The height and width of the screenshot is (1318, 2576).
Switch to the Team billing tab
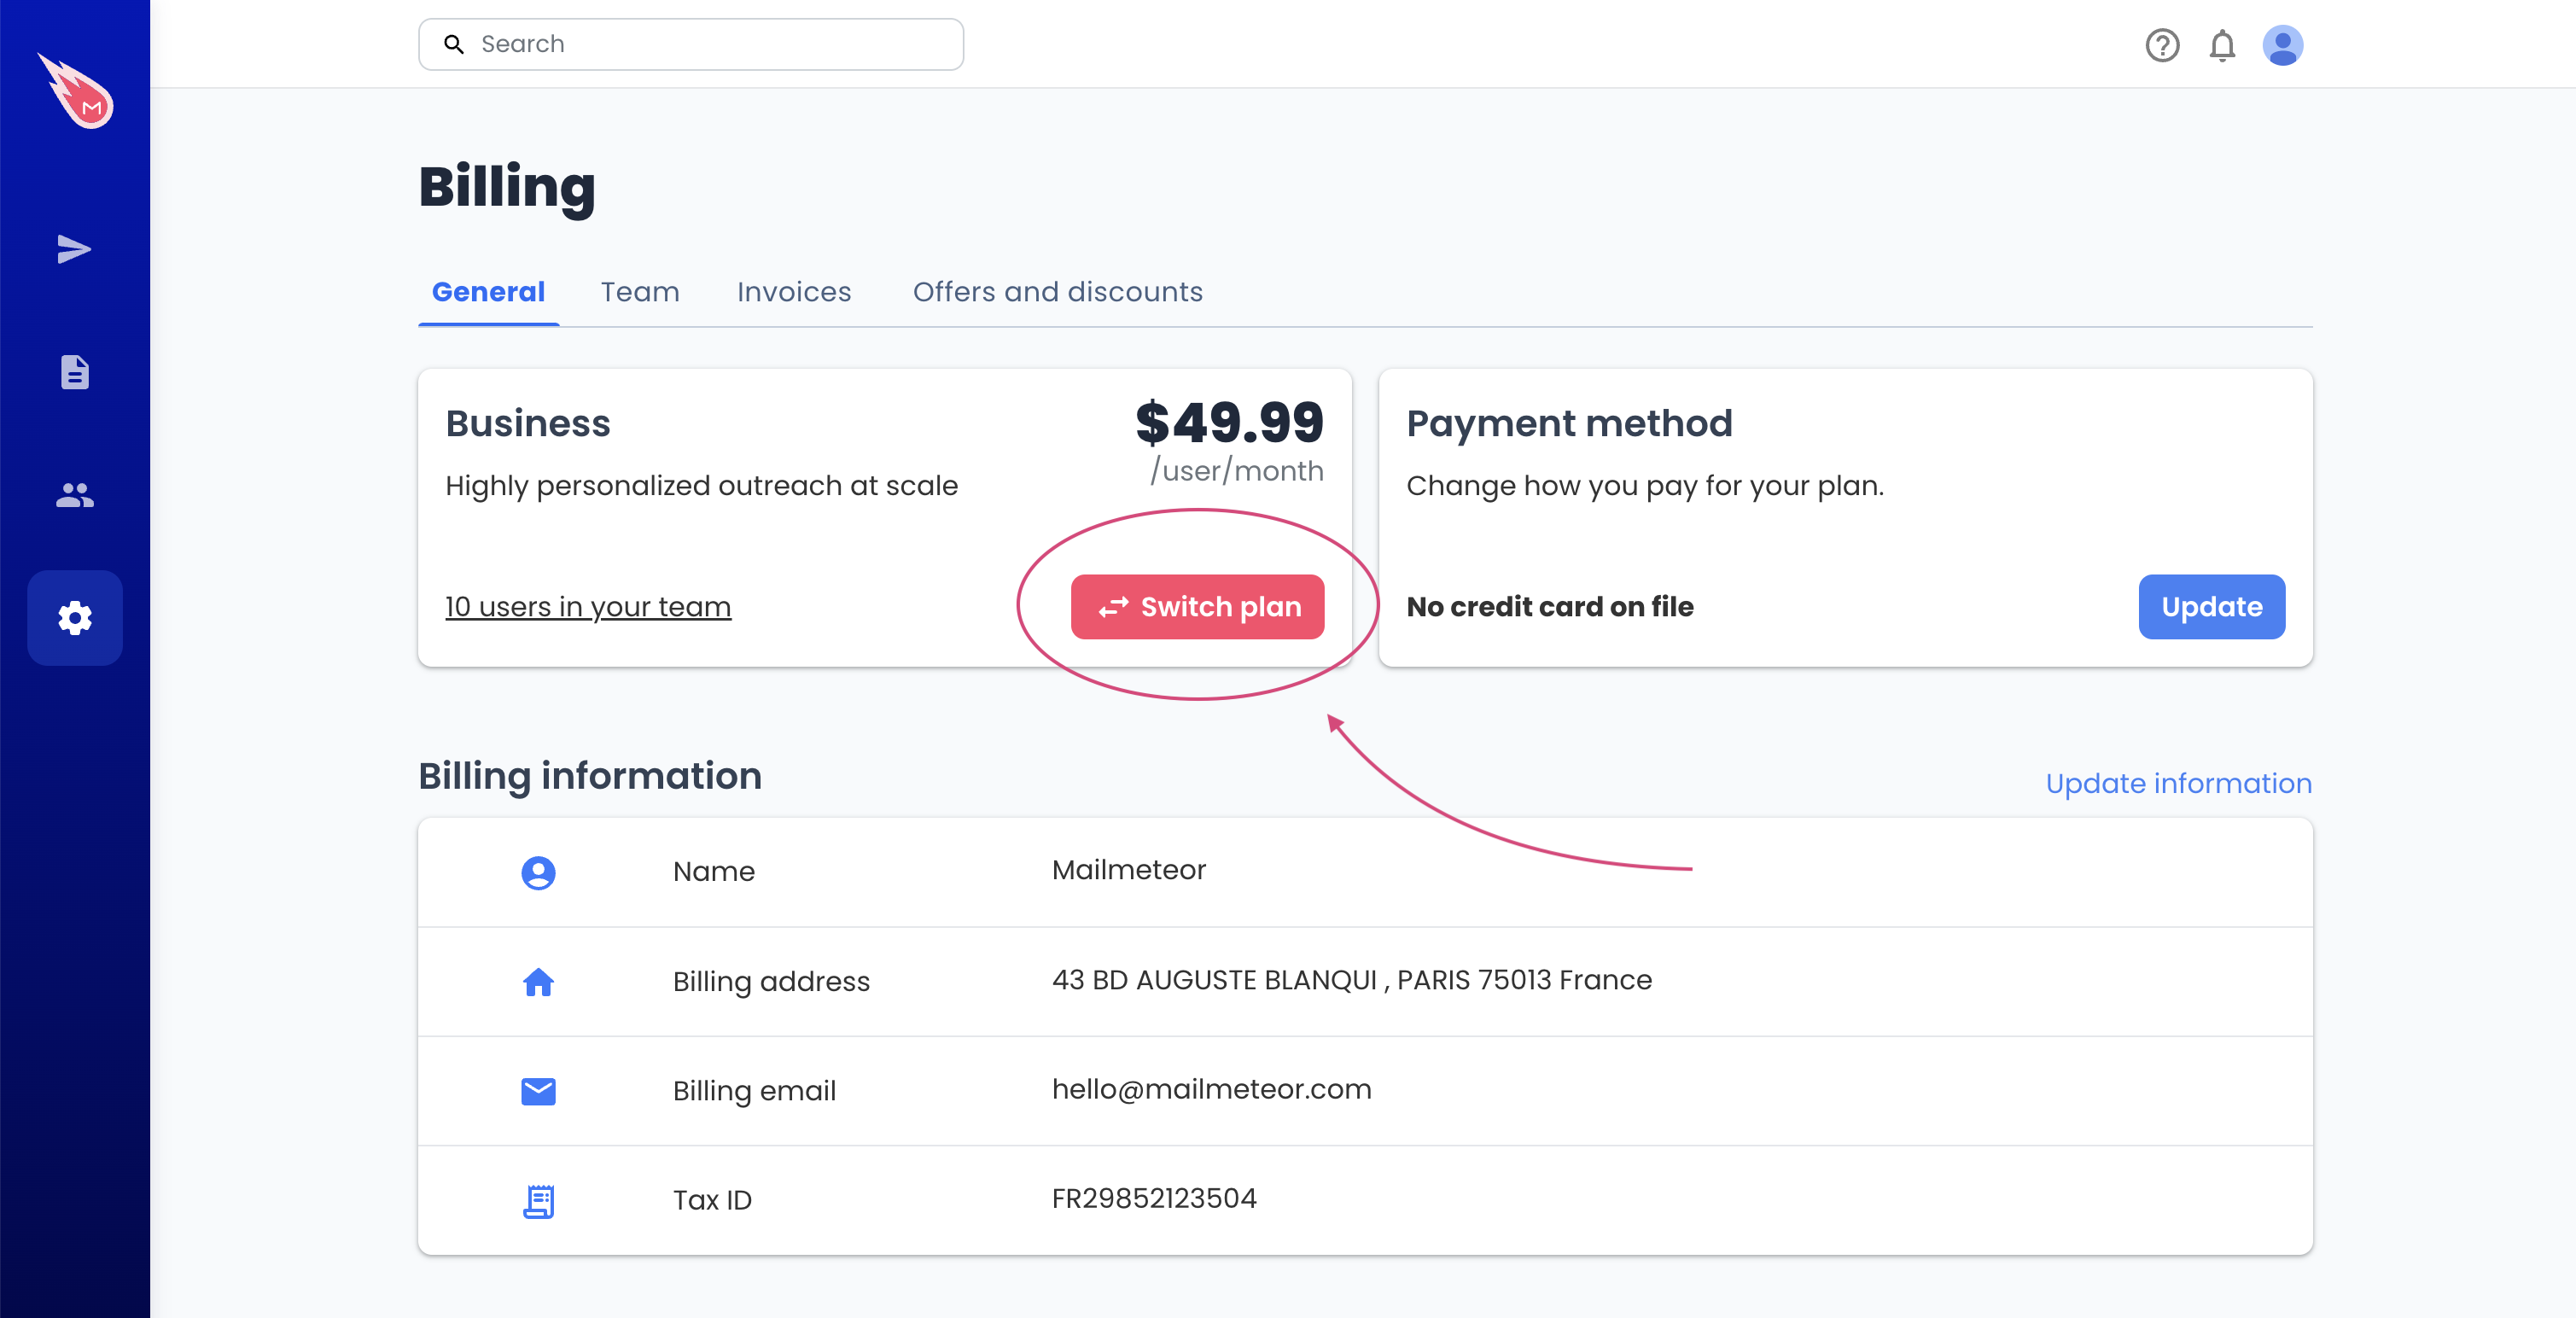click(640, 291)
